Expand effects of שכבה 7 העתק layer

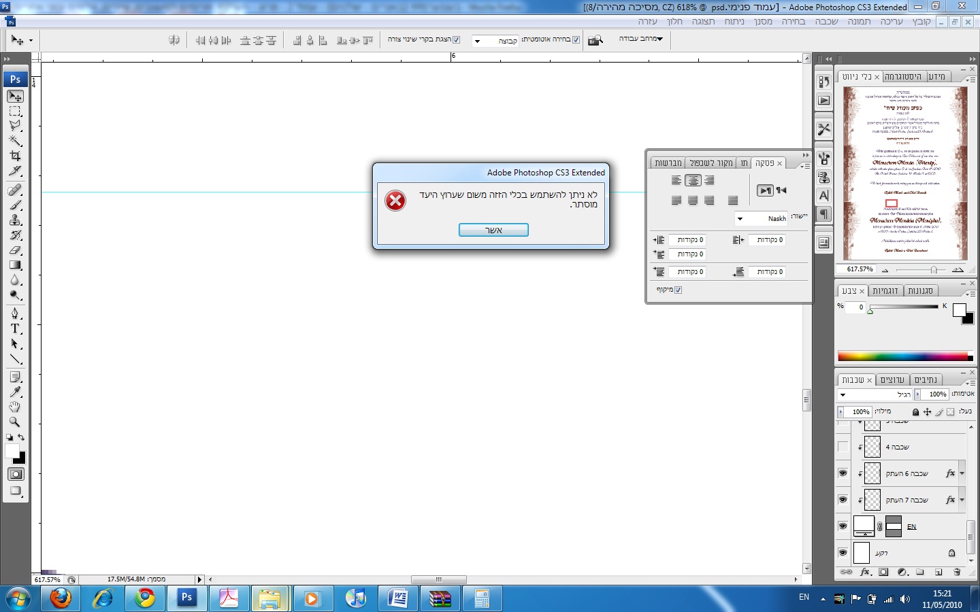pos(962,500)
